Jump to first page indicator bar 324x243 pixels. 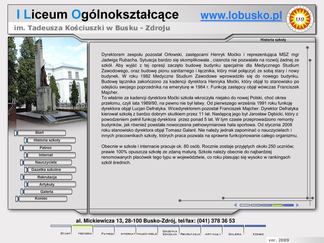click(245, 205)
